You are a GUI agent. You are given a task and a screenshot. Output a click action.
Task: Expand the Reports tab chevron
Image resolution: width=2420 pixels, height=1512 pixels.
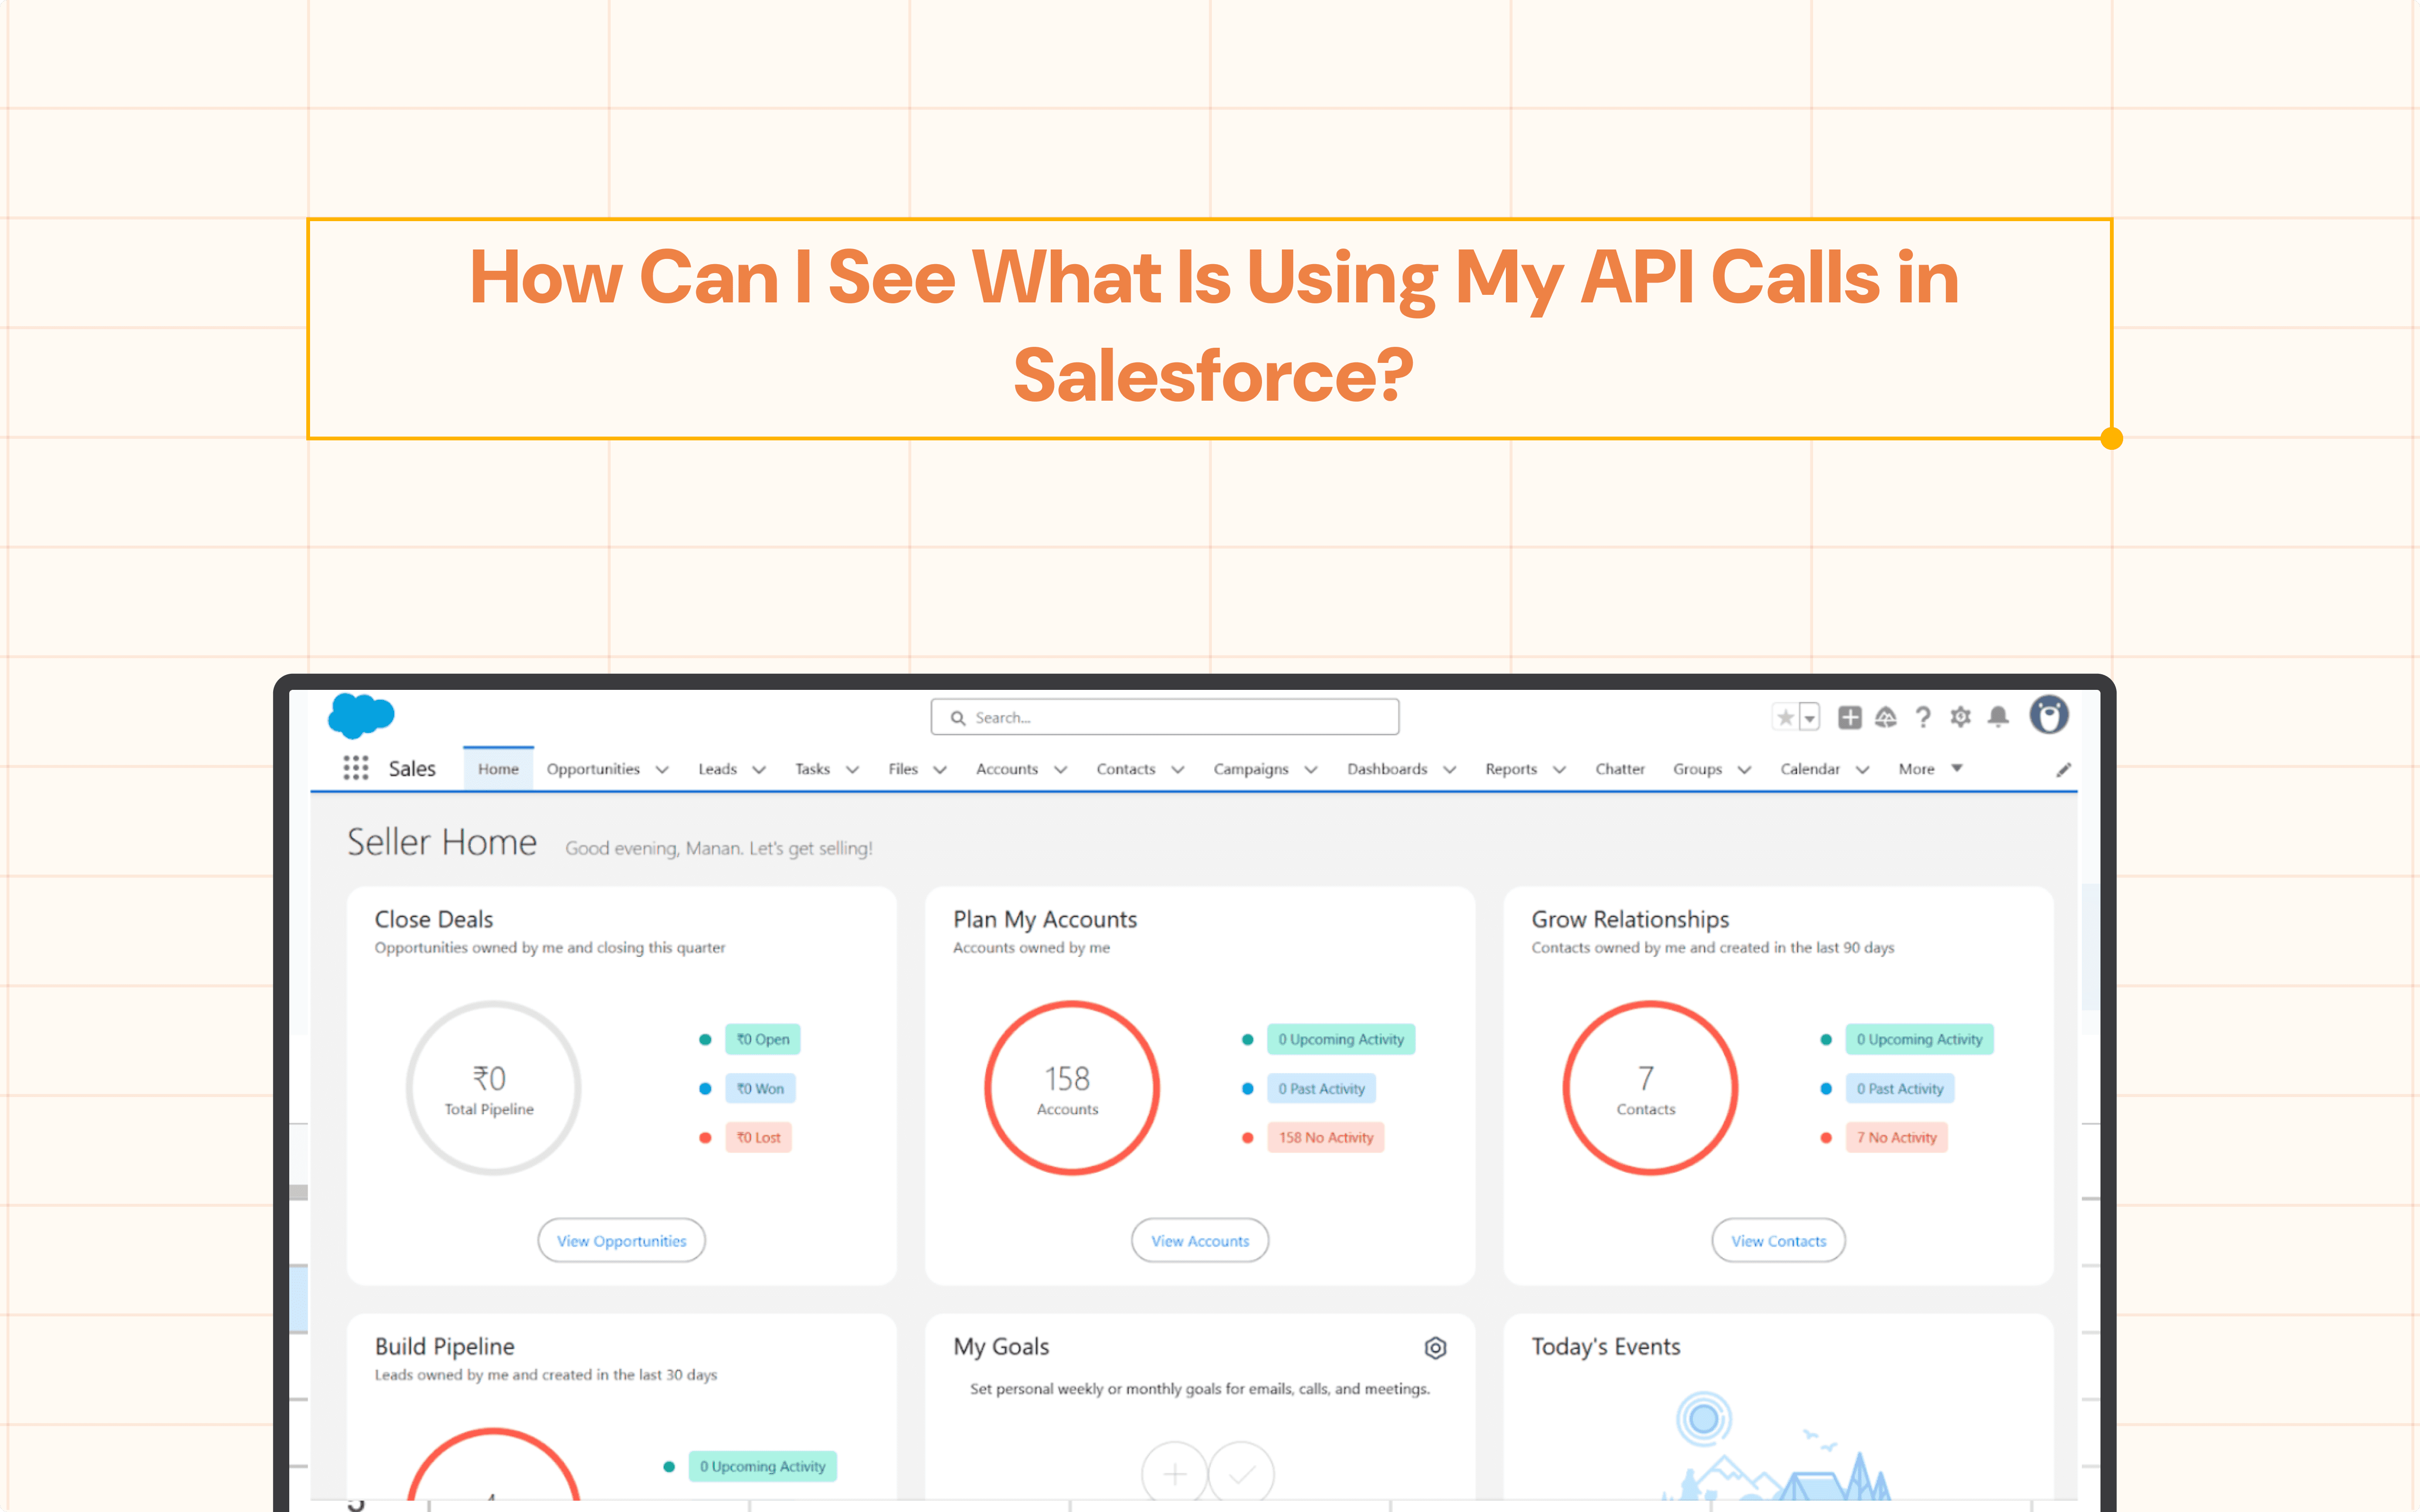(1559, 770)
